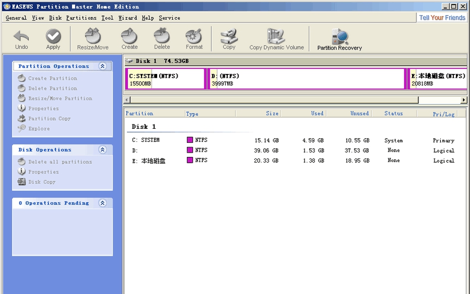This screenshot has height=294, width=470.
Task: Click the Create partition toolbar icon
Action: tap(130, 36)
